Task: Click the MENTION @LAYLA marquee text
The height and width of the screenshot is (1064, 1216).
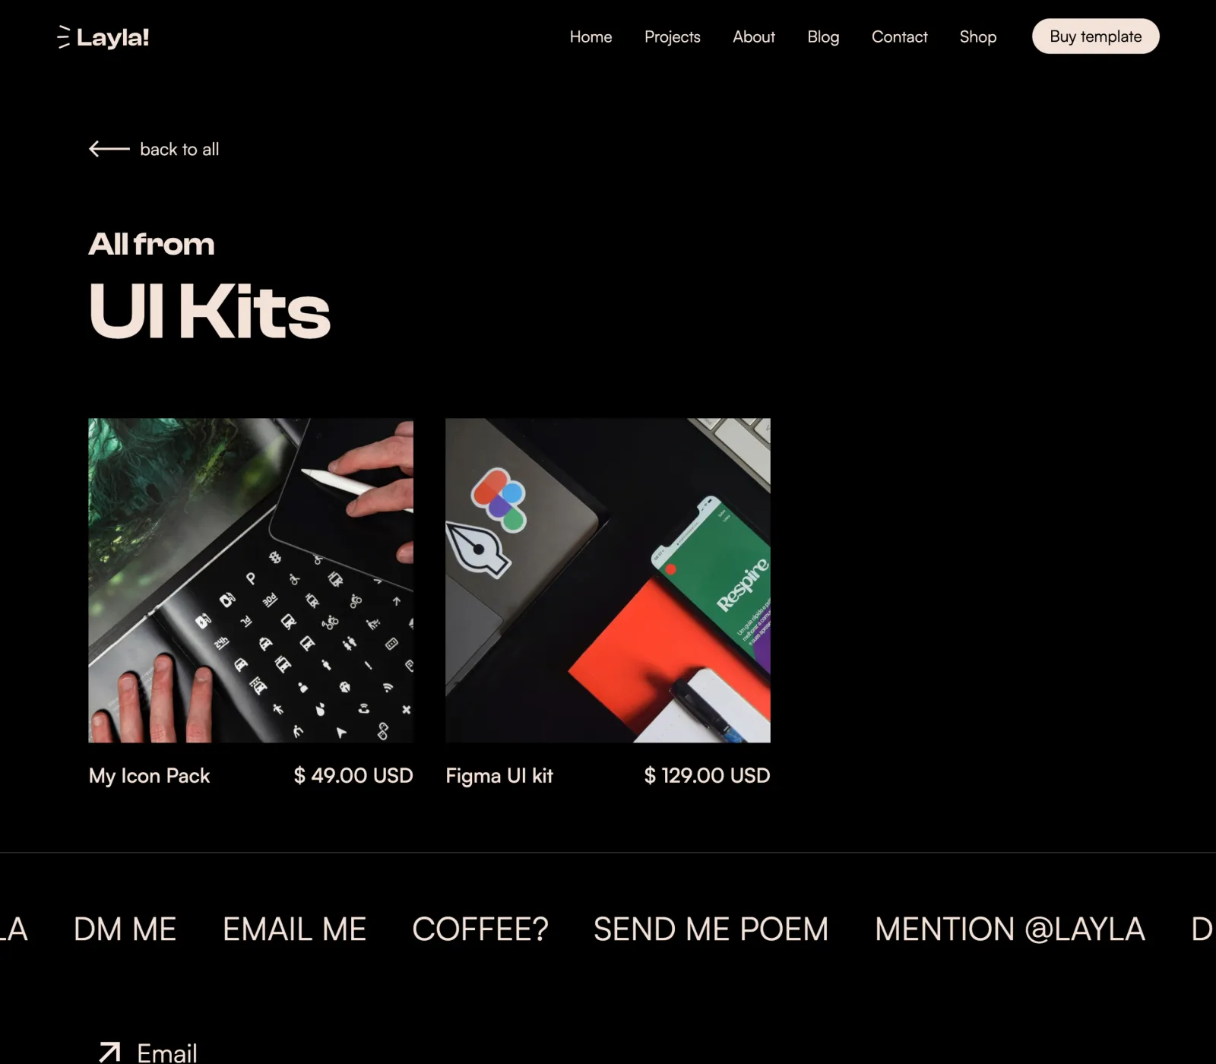Action: (1009, 929)
